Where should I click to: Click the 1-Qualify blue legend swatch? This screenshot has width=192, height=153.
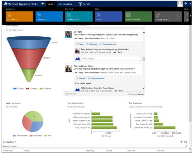[x=15, y=89]
